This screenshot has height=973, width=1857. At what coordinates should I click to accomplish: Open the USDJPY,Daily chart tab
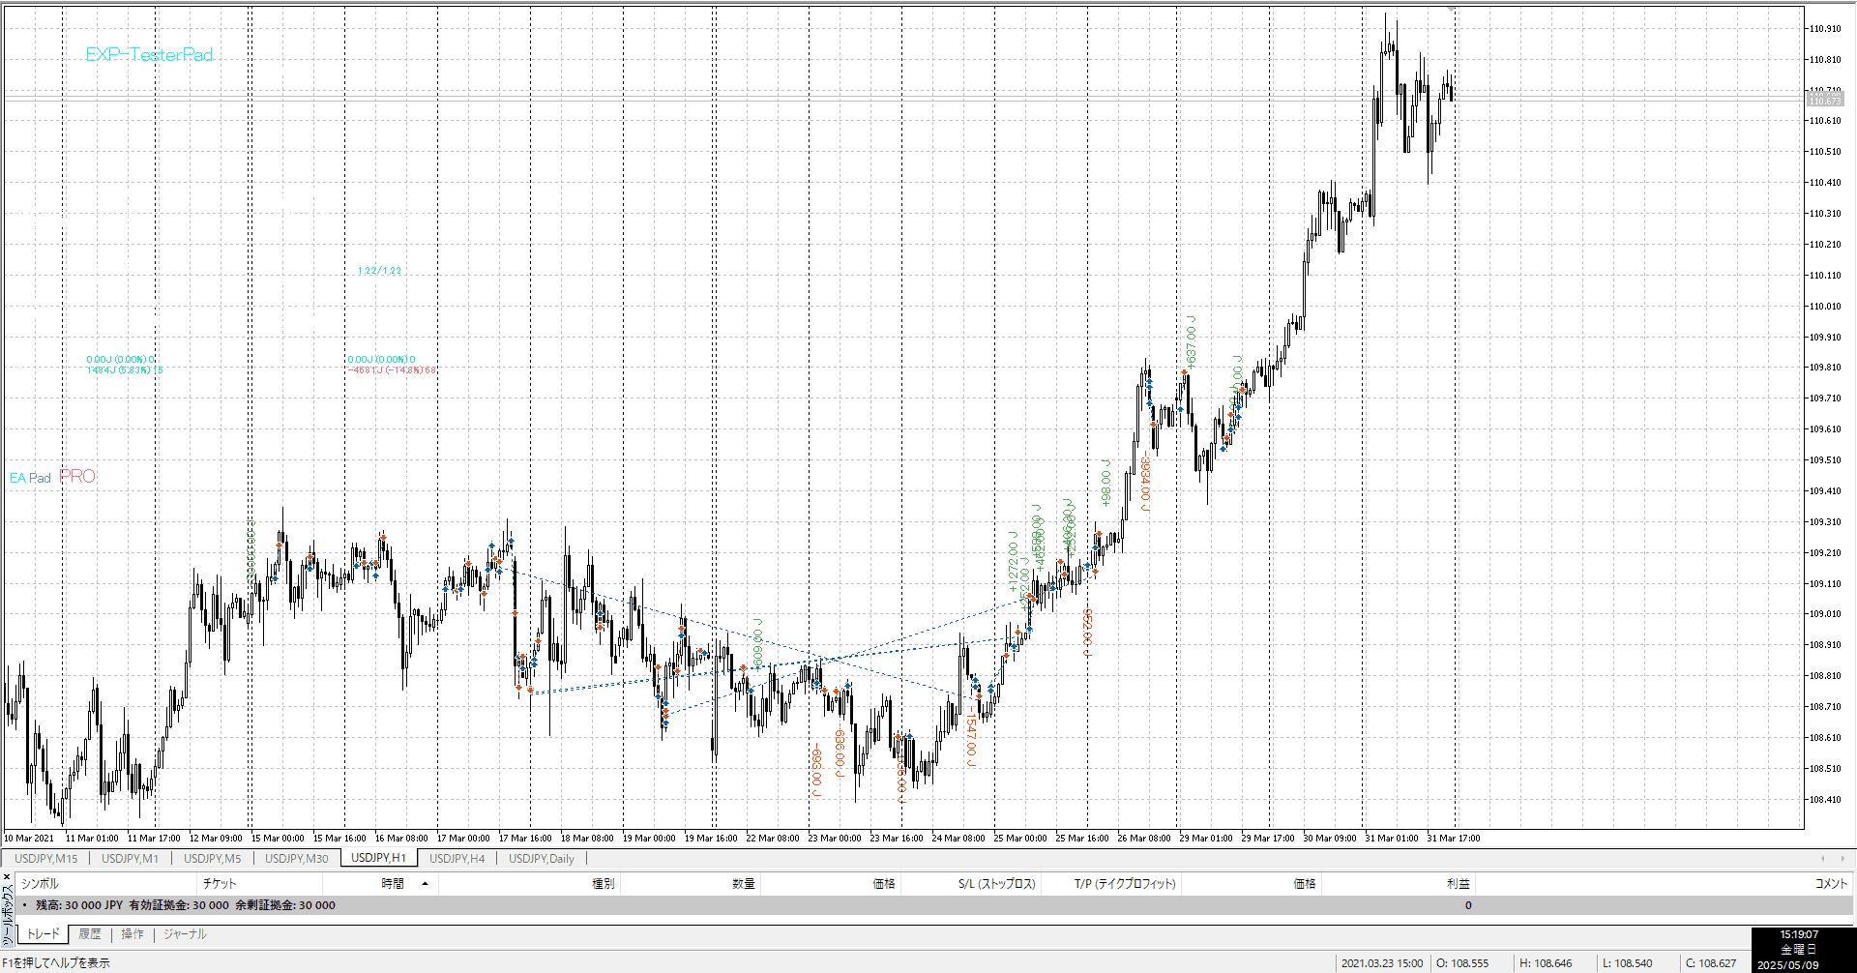pos(541,858)
